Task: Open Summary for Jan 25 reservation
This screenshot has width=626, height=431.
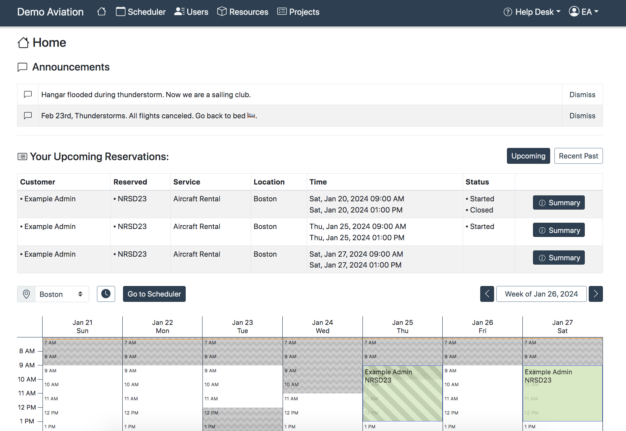Action: coord(559,230)
